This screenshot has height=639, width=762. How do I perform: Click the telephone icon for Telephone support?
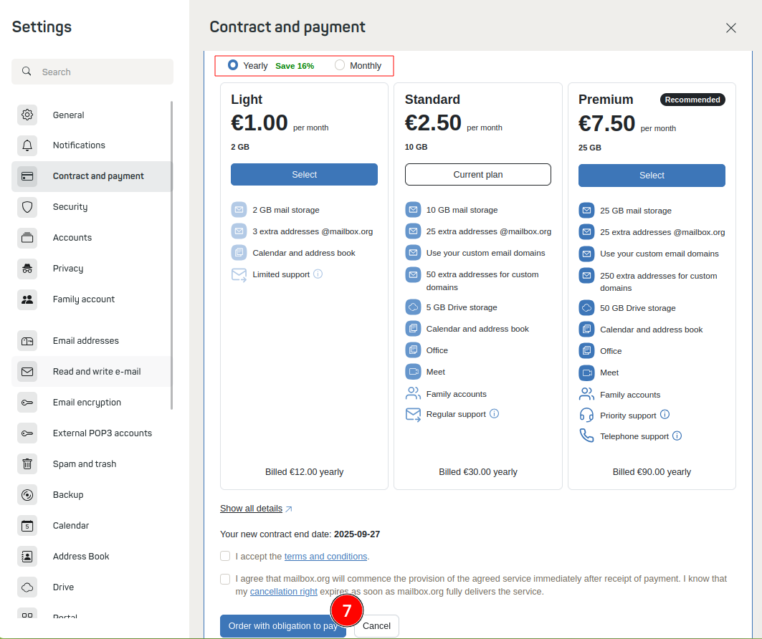586,436
